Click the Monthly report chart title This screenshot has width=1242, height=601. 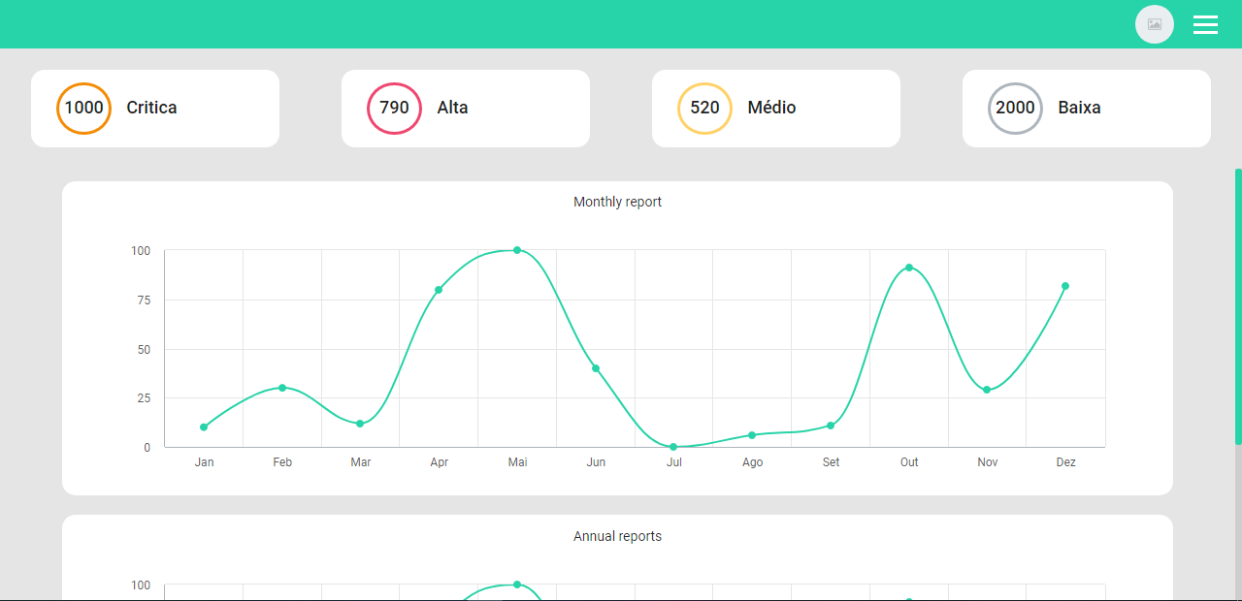pos(617,202)
